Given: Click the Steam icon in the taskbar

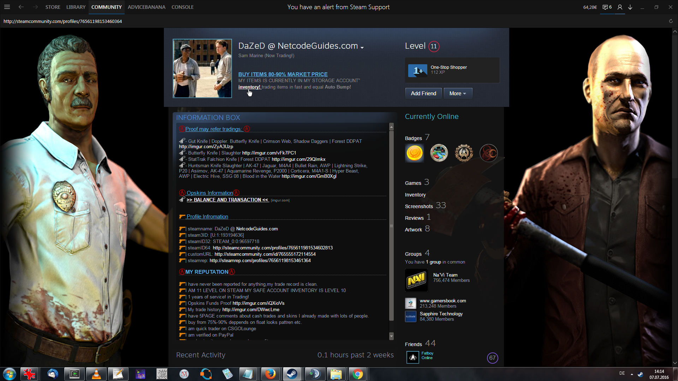Looking at the screenshot, I should (292, 374).
